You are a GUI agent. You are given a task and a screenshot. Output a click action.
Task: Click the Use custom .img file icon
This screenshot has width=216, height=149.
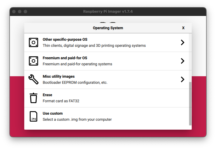(33, 116)
